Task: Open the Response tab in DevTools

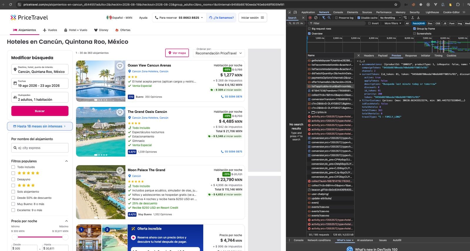Action: point(411,55)
